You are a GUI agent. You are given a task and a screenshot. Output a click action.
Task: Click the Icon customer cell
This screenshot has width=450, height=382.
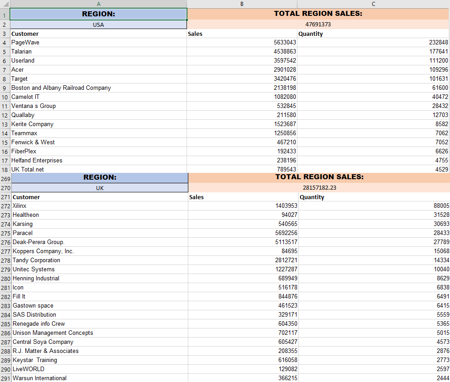click(x=100, y=287)
